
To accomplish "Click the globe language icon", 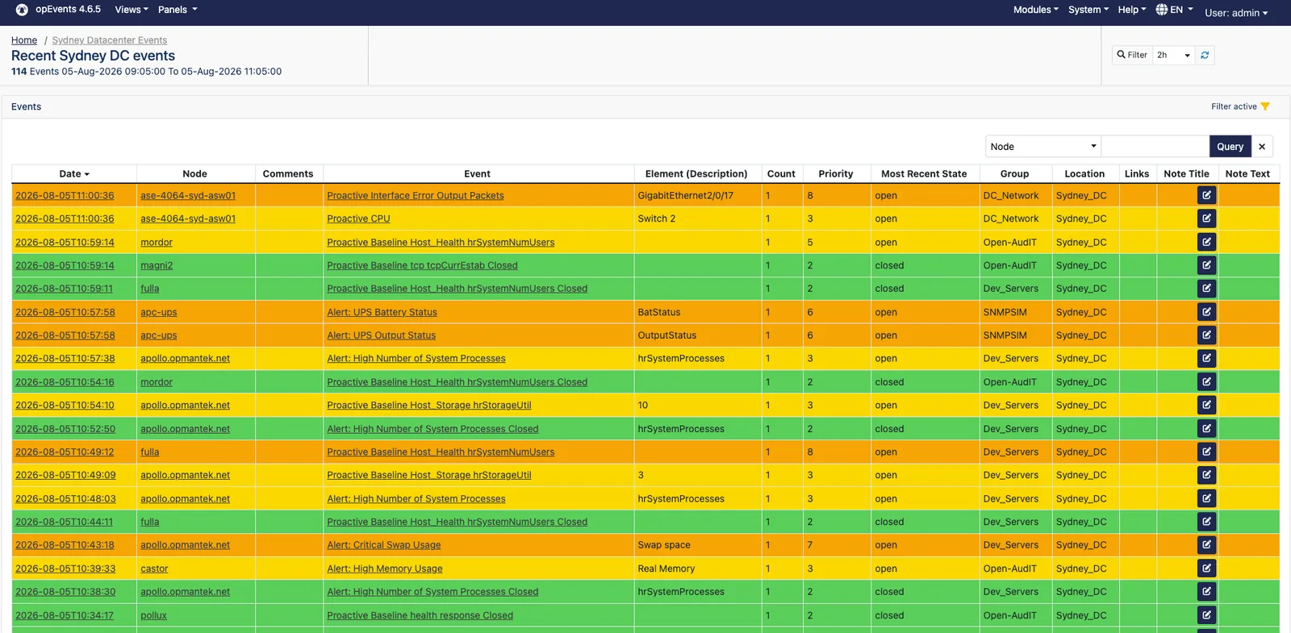I will tap(1162, 10).
